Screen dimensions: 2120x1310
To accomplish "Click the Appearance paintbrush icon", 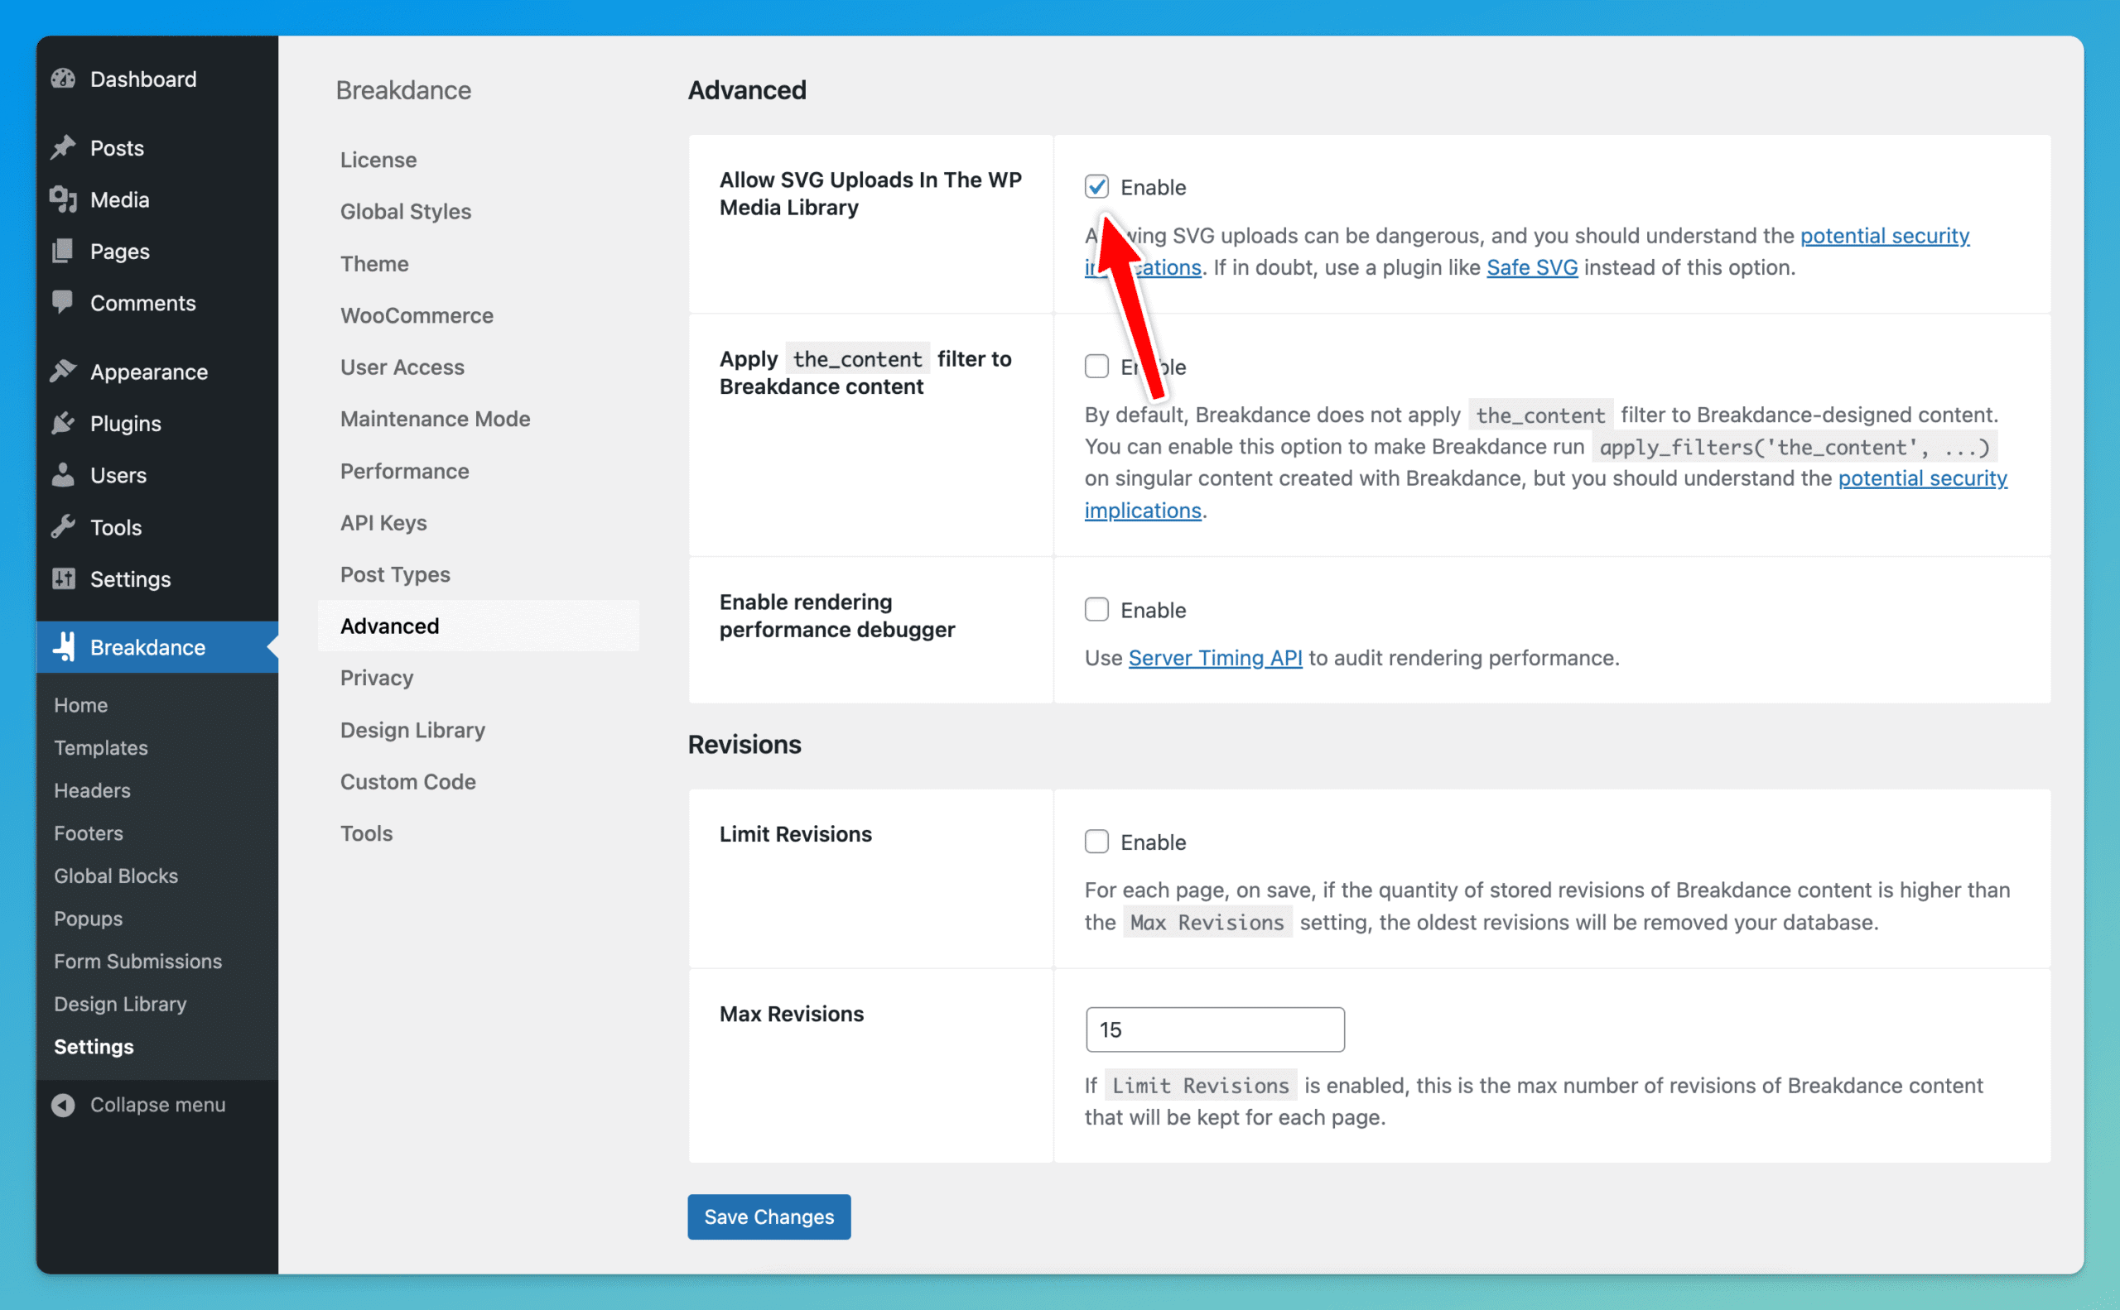I will 63,371.
